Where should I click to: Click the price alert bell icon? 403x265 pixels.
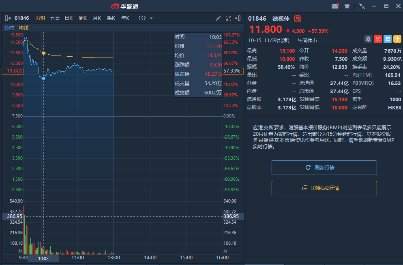tap(368, 39)
